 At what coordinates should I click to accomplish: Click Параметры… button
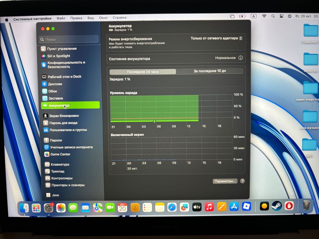click(225, 181)
